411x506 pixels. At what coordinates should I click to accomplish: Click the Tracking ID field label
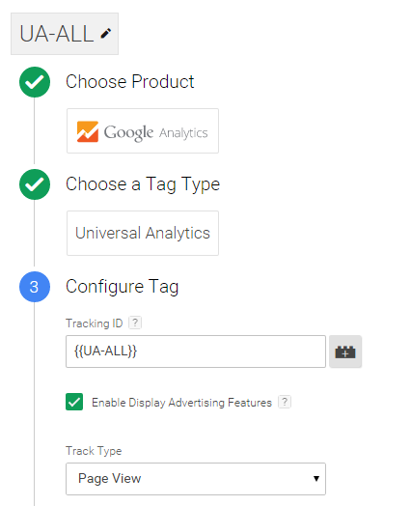(95, 323)
